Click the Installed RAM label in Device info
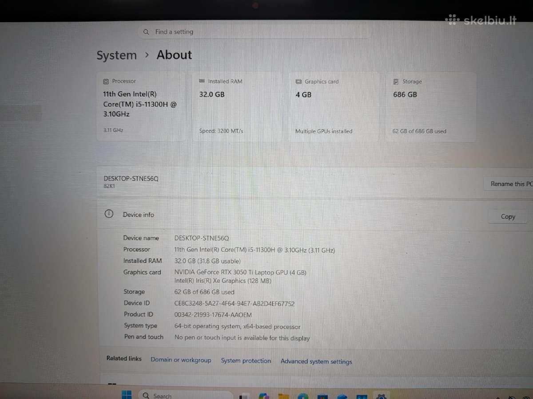This screenshot has height=399, width=533. [143, 261]
